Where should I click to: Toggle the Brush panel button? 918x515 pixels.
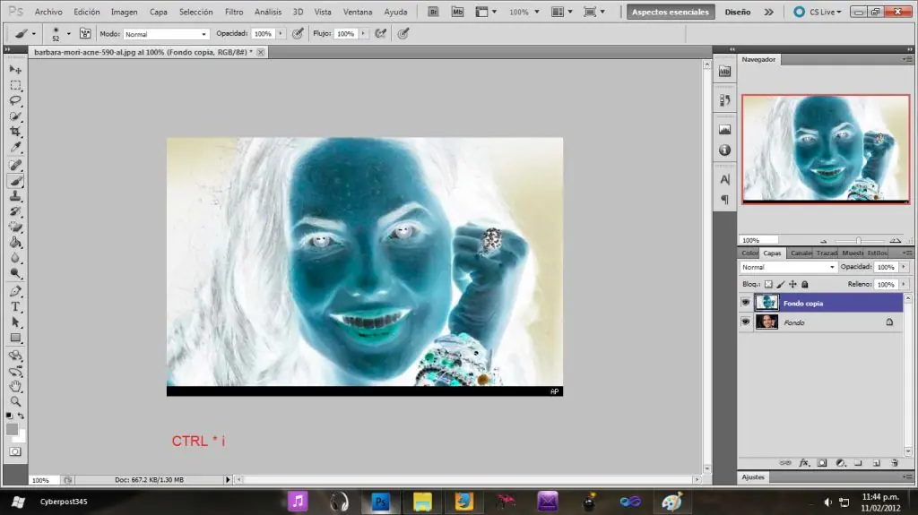(85, 34)
